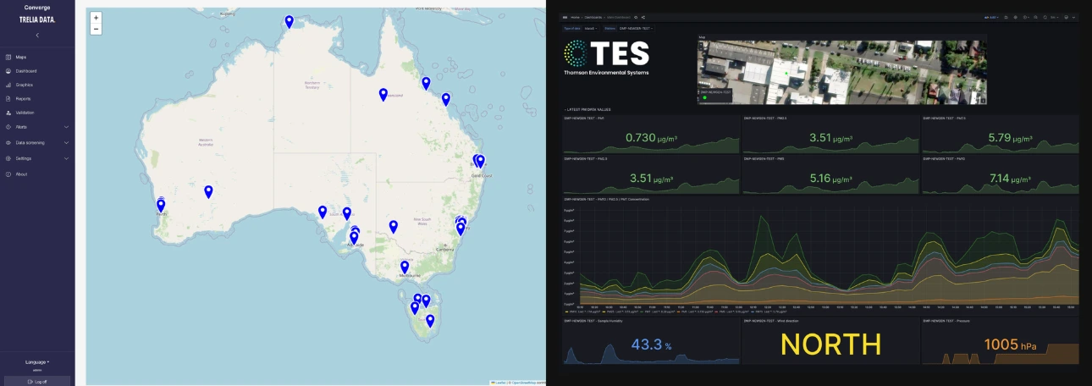Viewport: 1092px width, 386px height.
Task: Open the Language dropdown in sidebar
Action: click(37, 361)
